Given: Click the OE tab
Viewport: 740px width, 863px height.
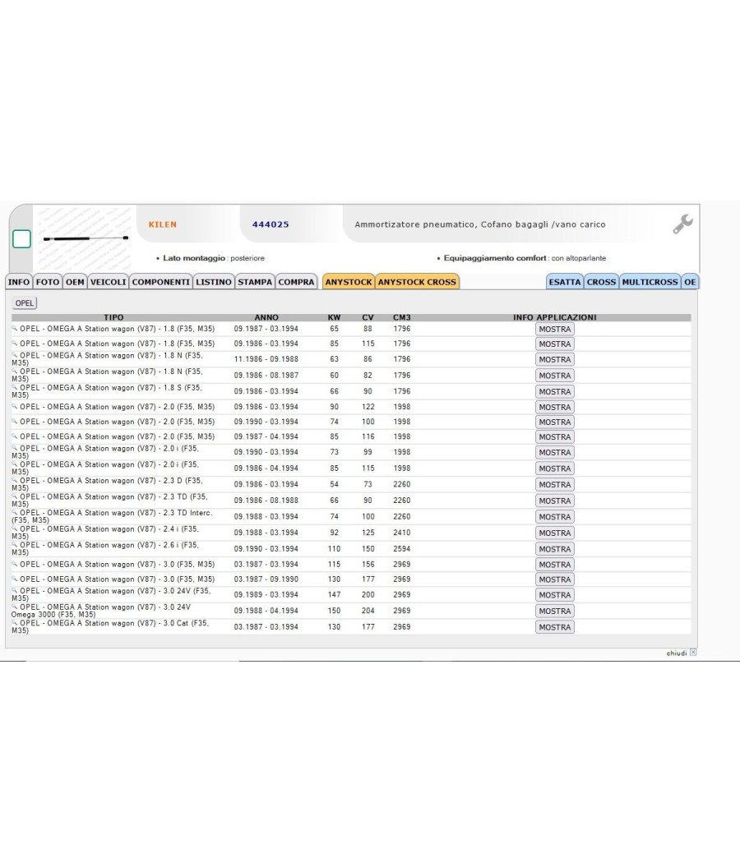Looking at the screenshot, I should [x=690, y=282].
